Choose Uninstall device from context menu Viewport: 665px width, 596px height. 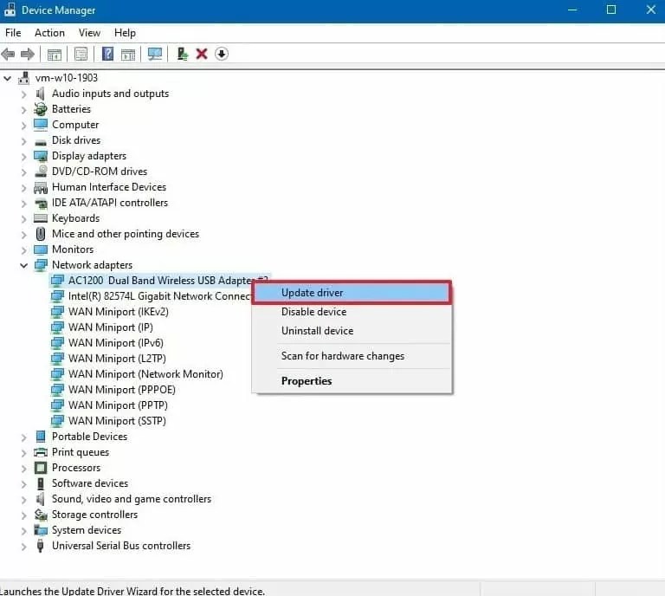(352, 331)
